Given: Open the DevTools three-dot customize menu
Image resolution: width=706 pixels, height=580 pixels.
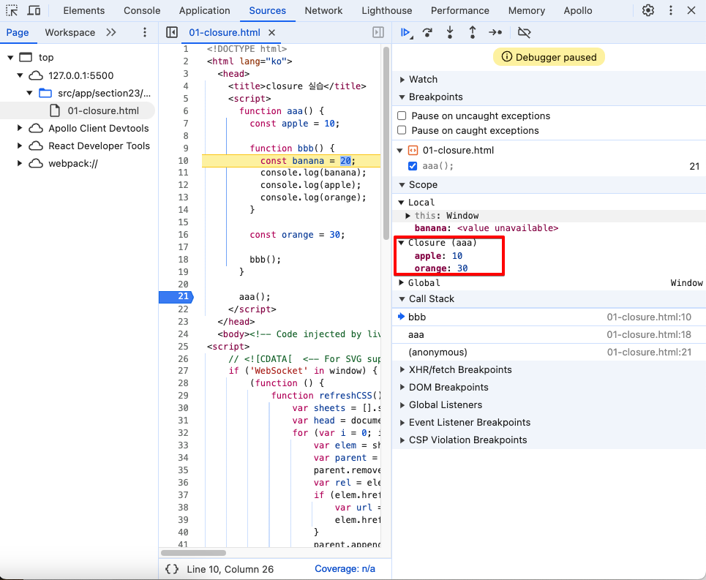Looking at the screenshot, I should pos(670,10).
